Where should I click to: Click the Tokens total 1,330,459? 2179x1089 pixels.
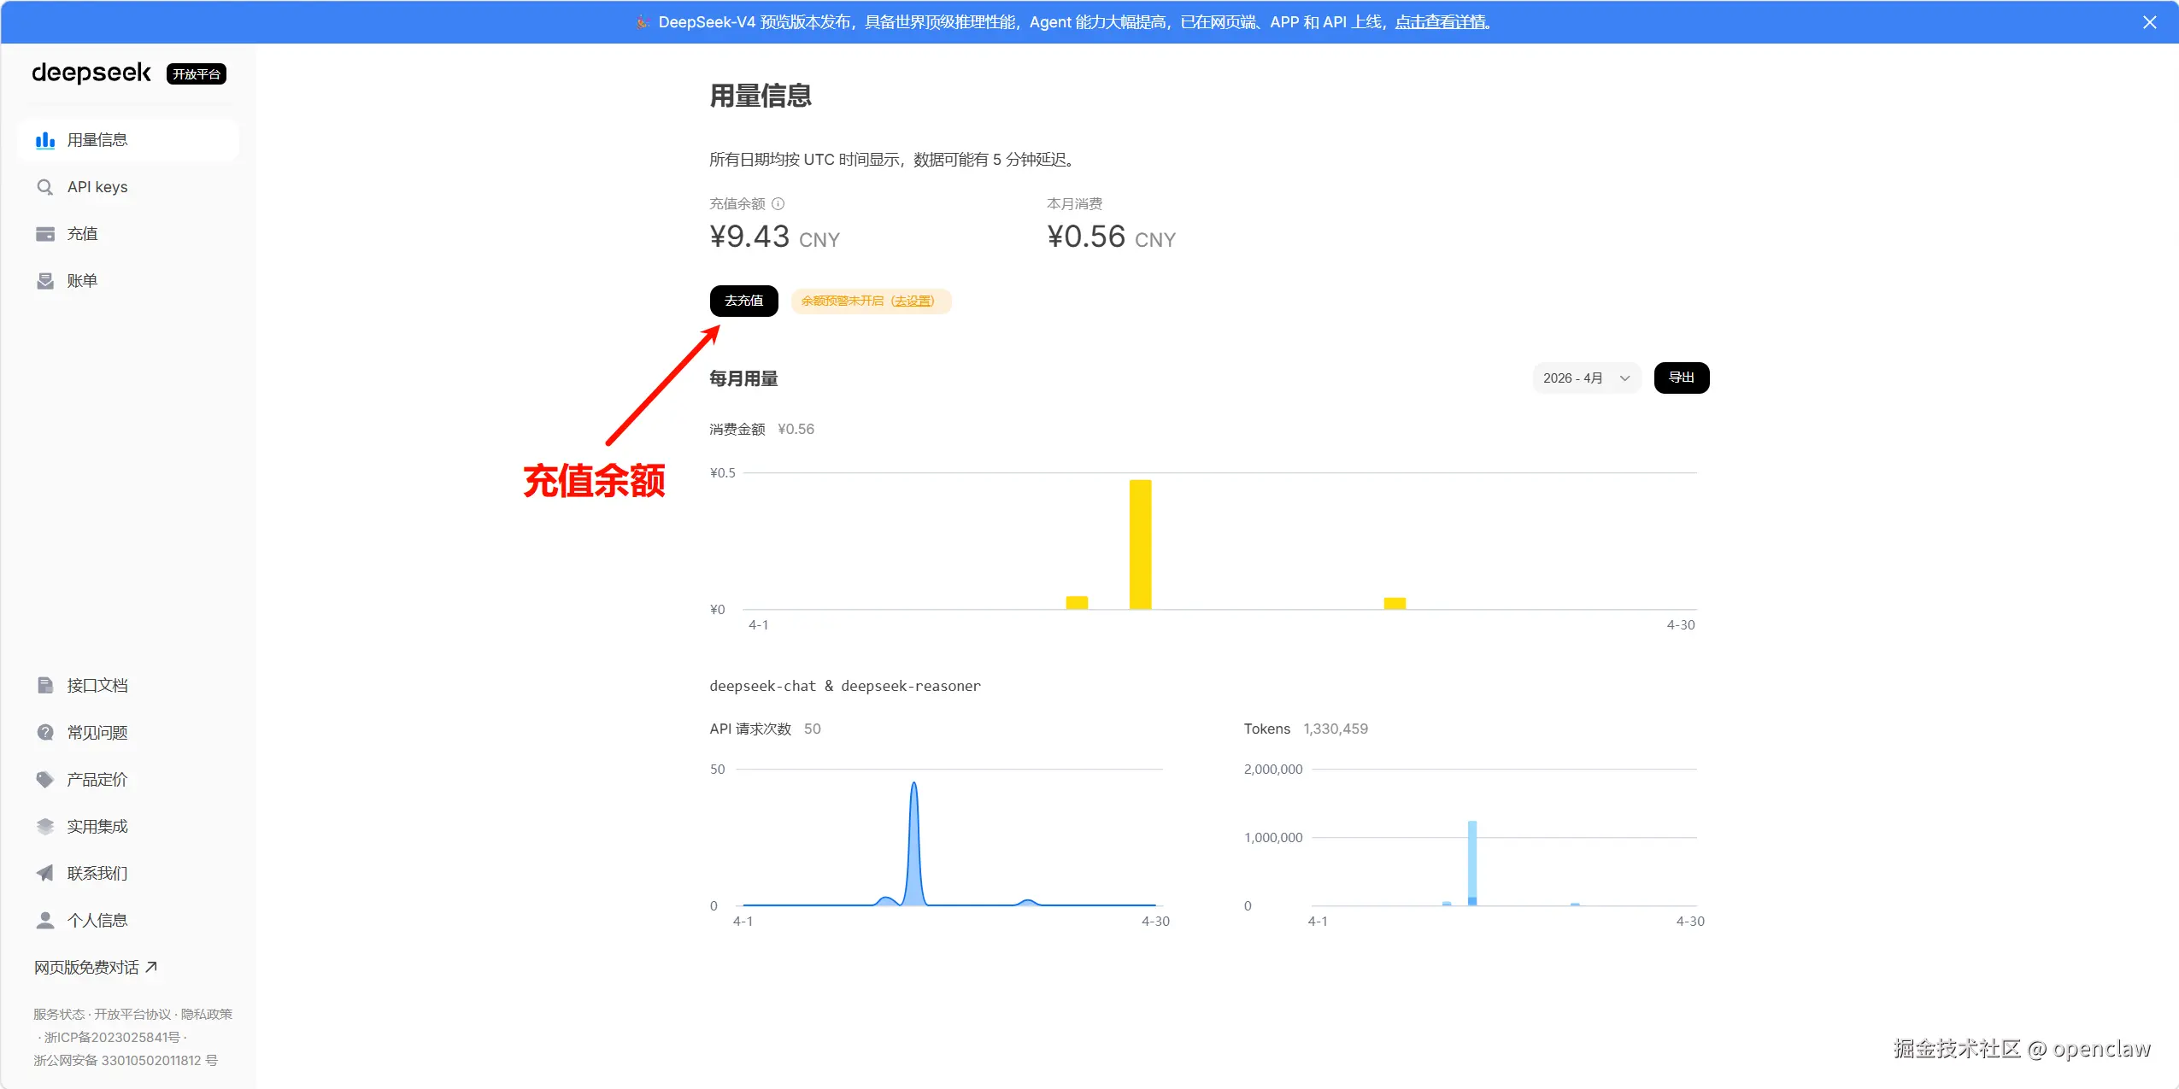point(1336,729)
